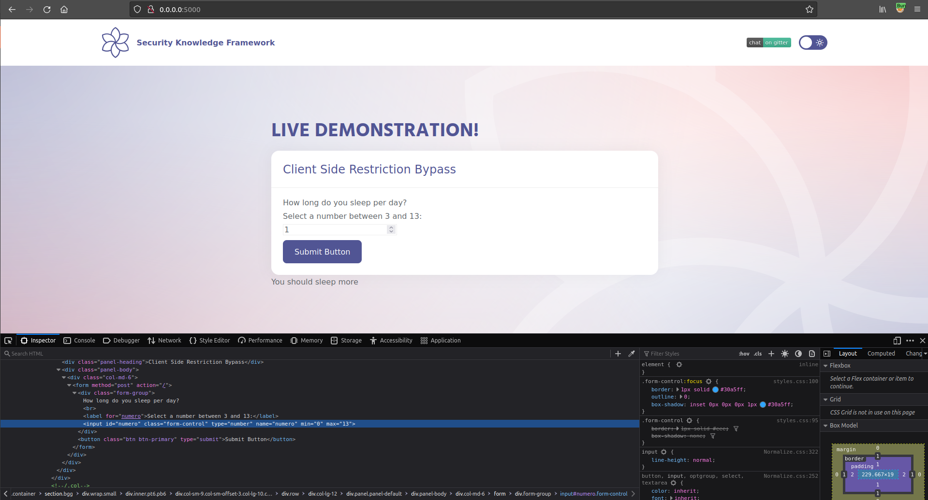The height and width of the screenshot is (500, 928).
Task: Open the Firefox hamburger menu
Action: click(917, 9)
